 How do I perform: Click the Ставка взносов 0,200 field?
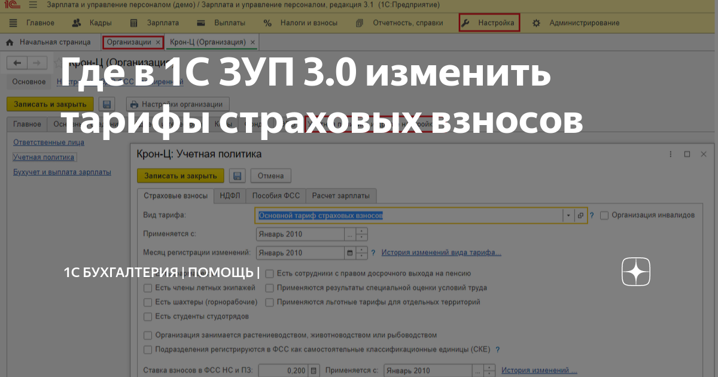click(284, 370)
